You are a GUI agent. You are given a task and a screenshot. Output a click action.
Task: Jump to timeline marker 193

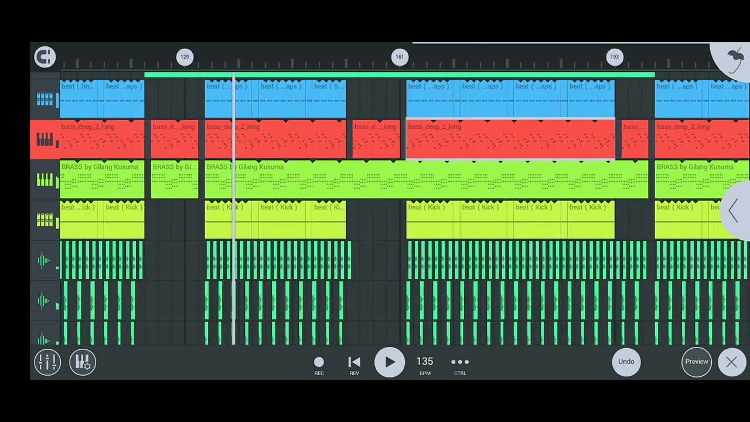tap(614, 57)
